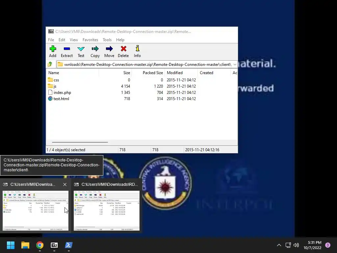Click the 'css' folder name
Screen dimensions: 337x253
click(x=56, y=80)
